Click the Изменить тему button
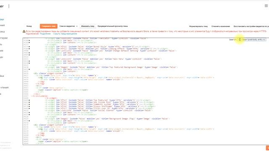 88,26
